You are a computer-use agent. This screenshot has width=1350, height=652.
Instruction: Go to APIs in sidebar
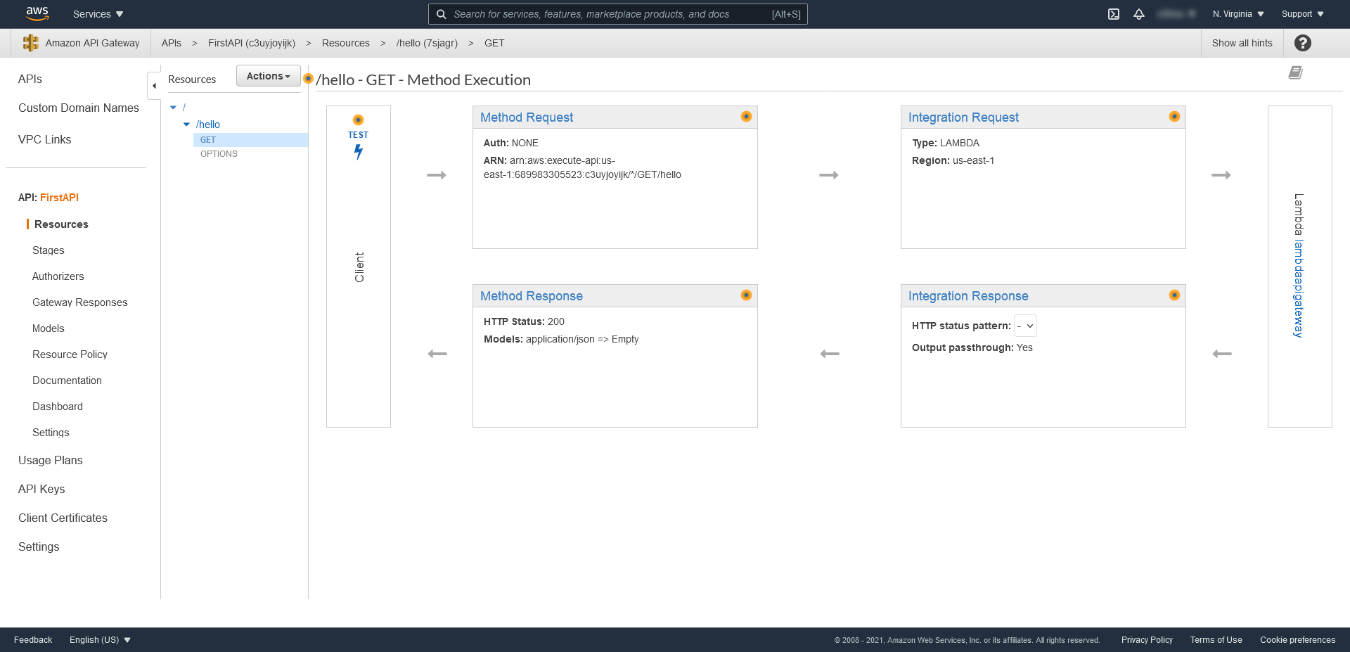click(x=30, y=79)
